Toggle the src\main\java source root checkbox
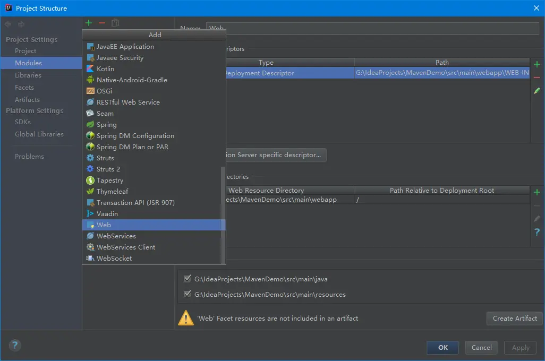 (188, 279)
